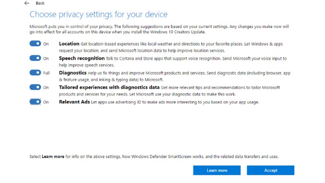Select the Location setting heading

(x=69, y=44)
